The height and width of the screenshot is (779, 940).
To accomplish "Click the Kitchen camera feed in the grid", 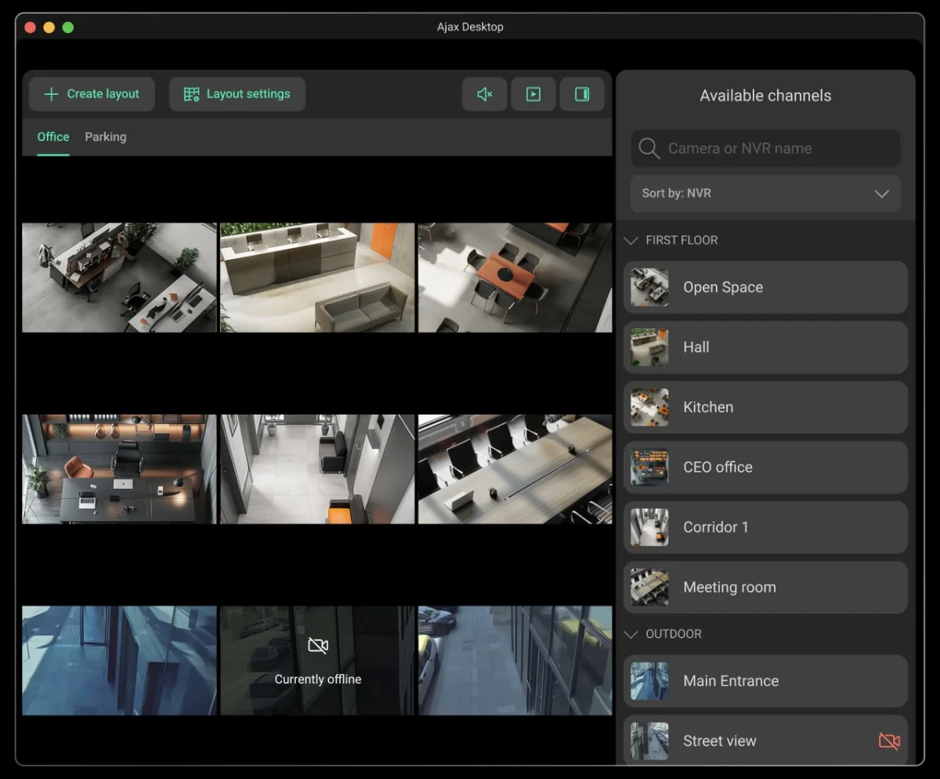I will [x=515, y=277].
